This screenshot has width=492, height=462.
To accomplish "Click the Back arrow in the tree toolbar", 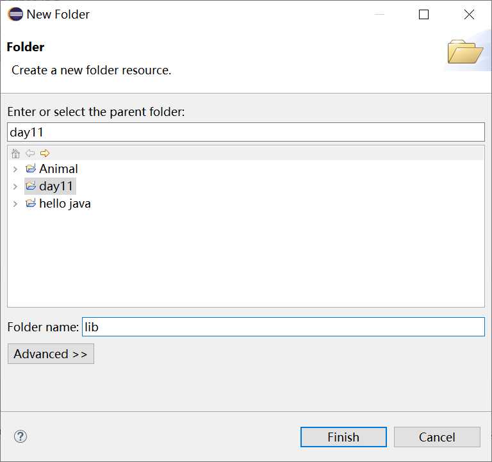I will (x=30, y=153).
